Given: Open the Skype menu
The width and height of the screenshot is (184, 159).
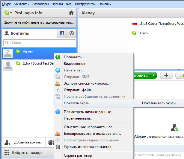Looking at the screenshot, I should click(7, 4).
